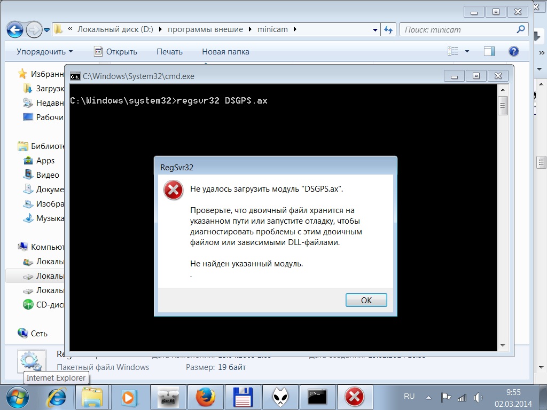The image size is (547, 410).
Task: Open the RU language indicator
Action: coord(409,397)
